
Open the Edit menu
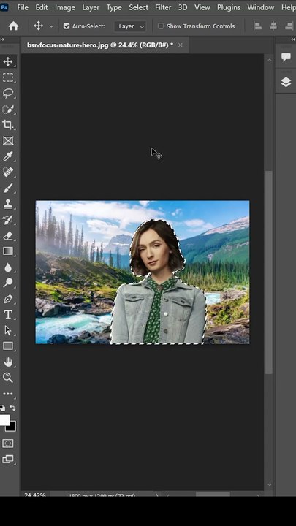click(42, 7)
